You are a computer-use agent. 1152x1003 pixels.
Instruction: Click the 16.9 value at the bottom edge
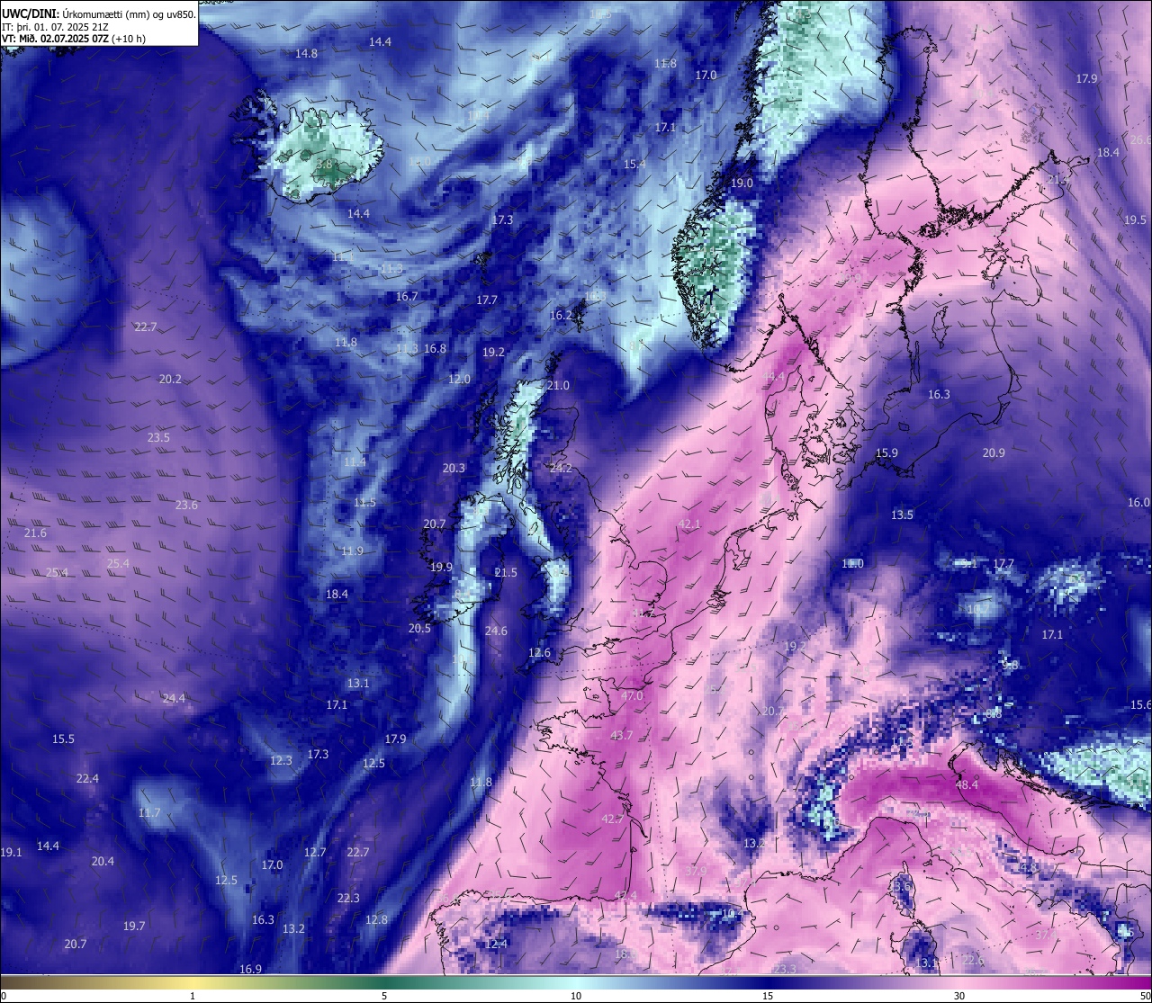point(250,970)
